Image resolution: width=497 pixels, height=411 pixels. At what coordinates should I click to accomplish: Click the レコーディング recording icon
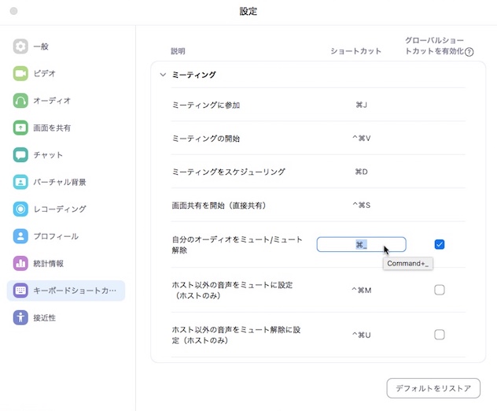pyautogui.click(x=20, y=209)
